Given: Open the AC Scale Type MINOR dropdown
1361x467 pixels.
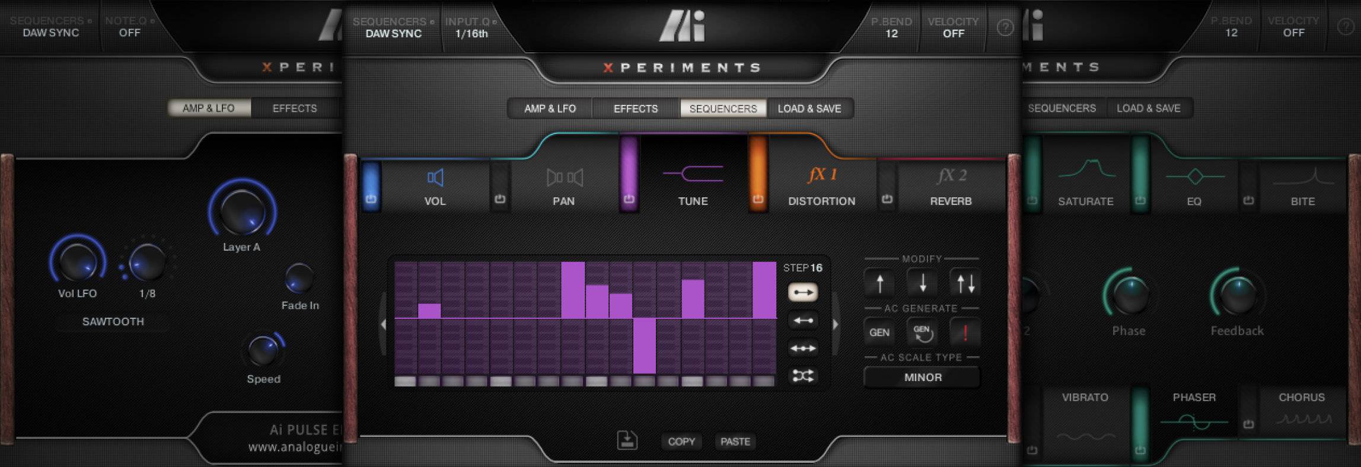Looking at the screenshot, I should (922, 378).
